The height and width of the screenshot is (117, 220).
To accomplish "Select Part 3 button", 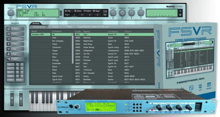I will 90,15.
